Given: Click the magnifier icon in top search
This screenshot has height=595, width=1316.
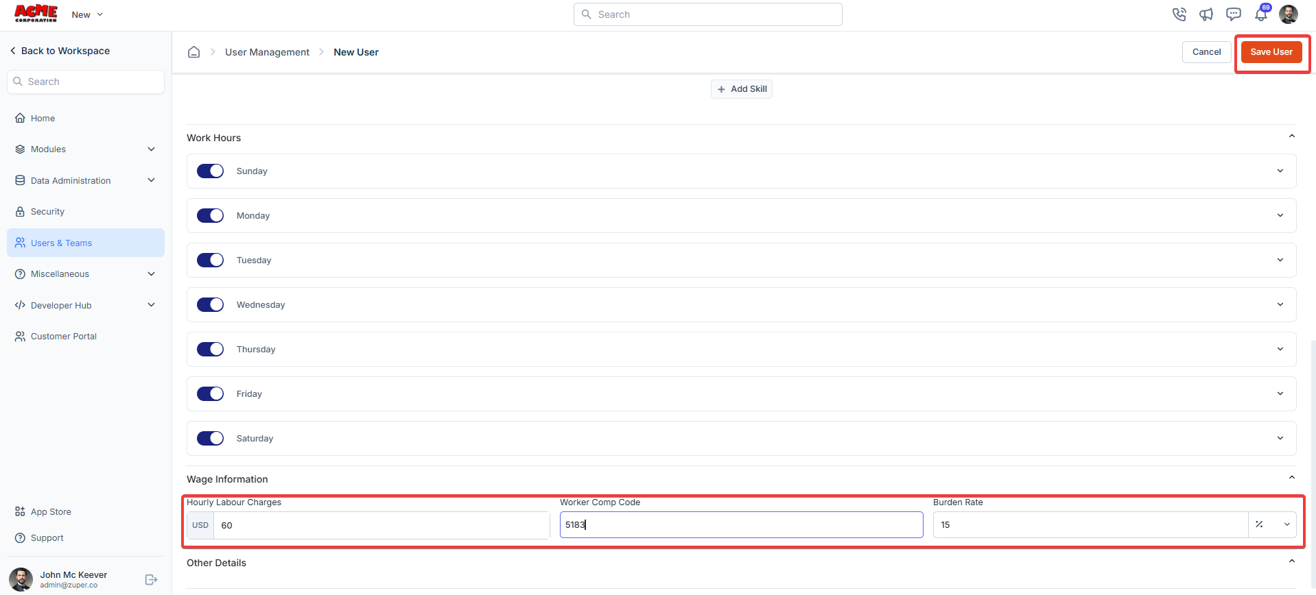Looking at the screenshot, I should pos(586,14).
